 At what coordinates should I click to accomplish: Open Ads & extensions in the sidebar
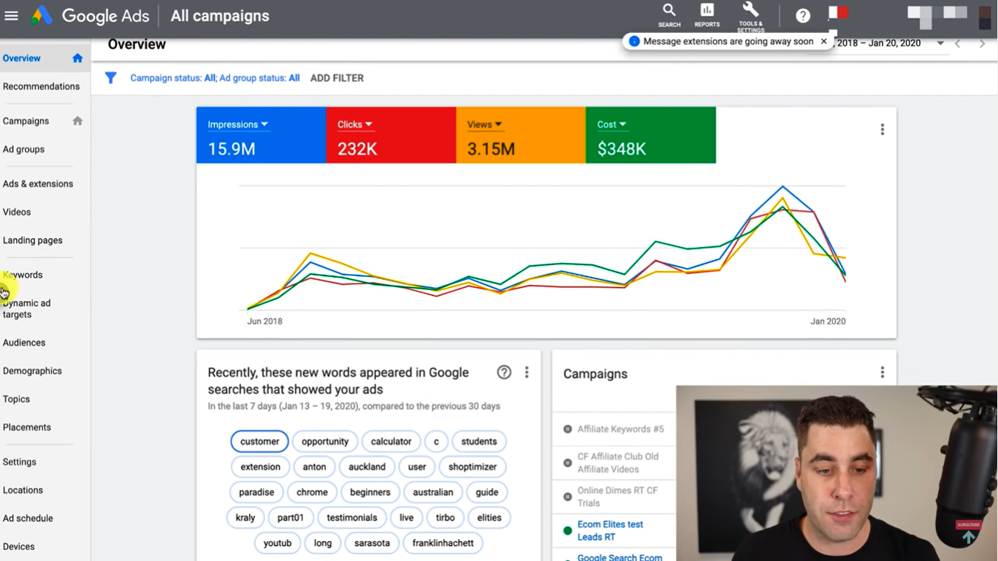pos(38,184)
